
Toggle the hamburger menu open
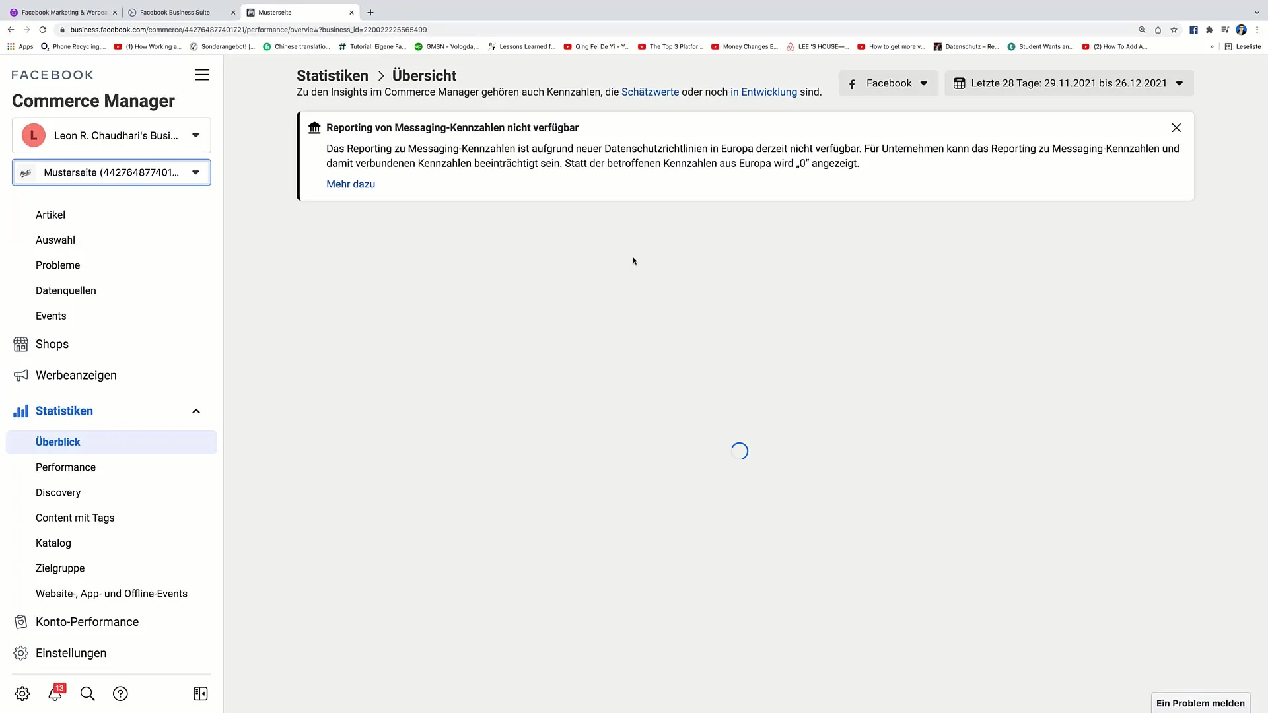(202, 75)
